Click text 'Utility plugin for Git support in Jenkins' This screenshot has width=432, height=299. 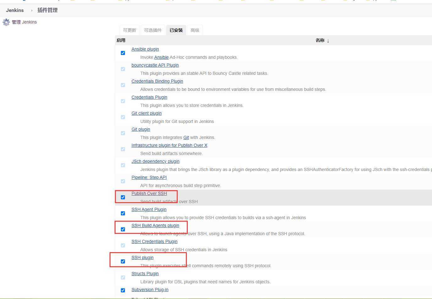pos(177,121)
